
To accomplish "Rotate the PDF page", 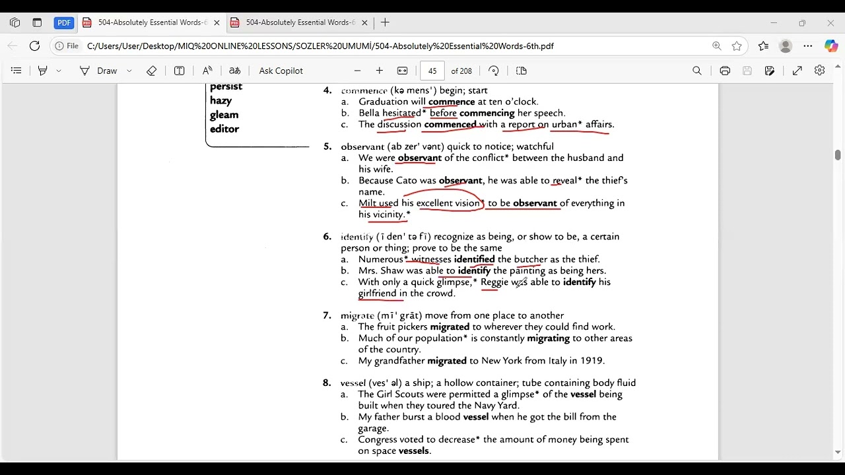I will [x=494, y=71].
